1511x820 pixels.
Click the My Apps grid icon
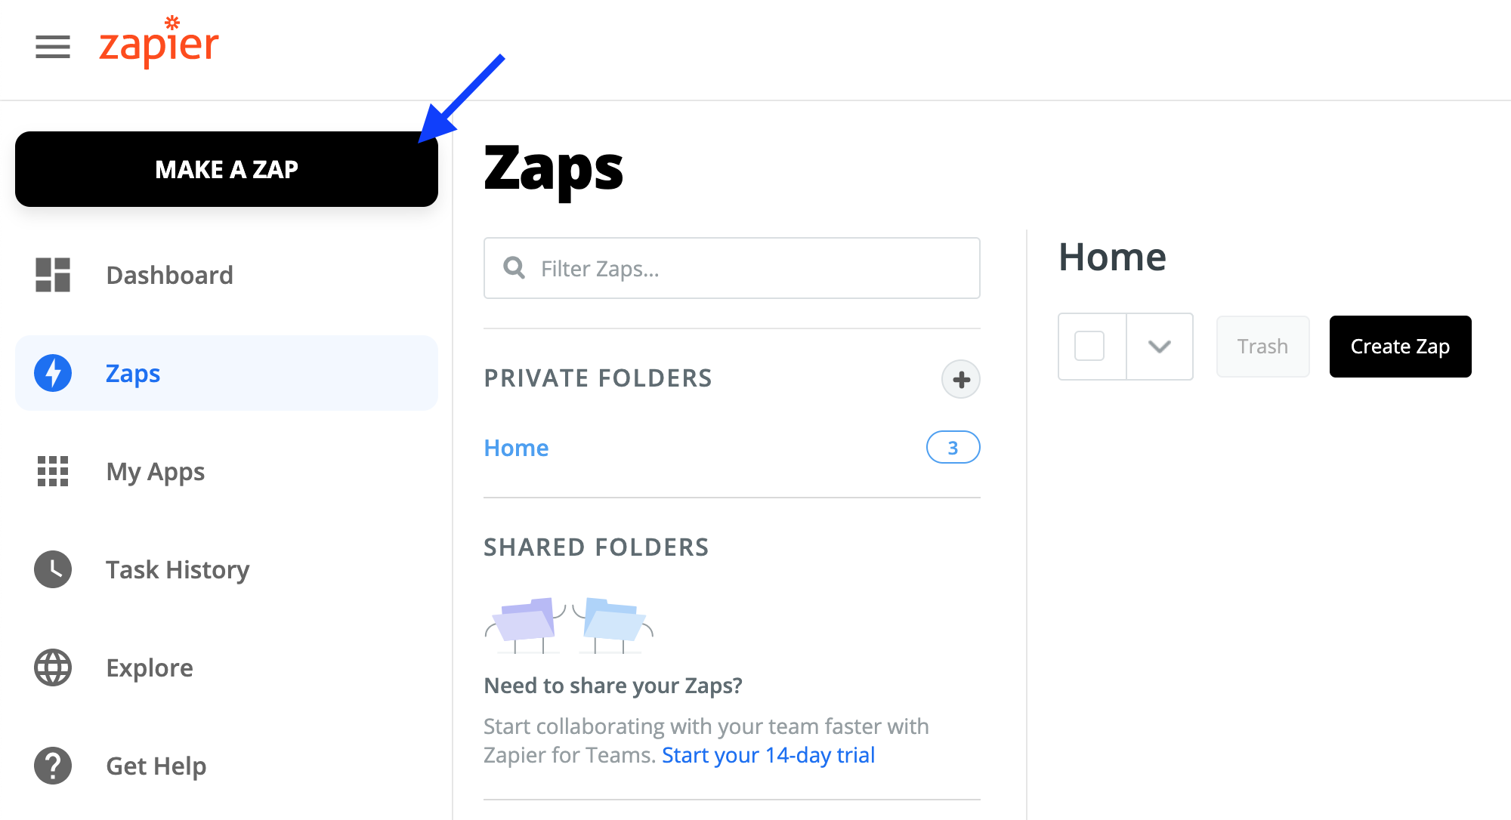[x=53, y=471]
